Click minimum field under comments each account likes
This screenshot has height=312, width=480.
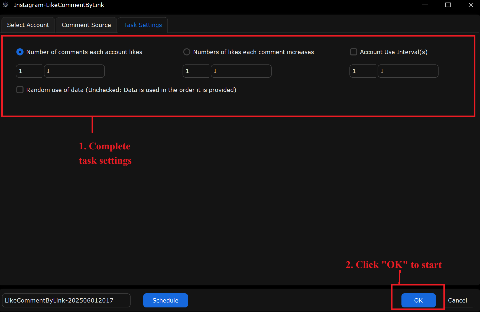pos(29,71)
